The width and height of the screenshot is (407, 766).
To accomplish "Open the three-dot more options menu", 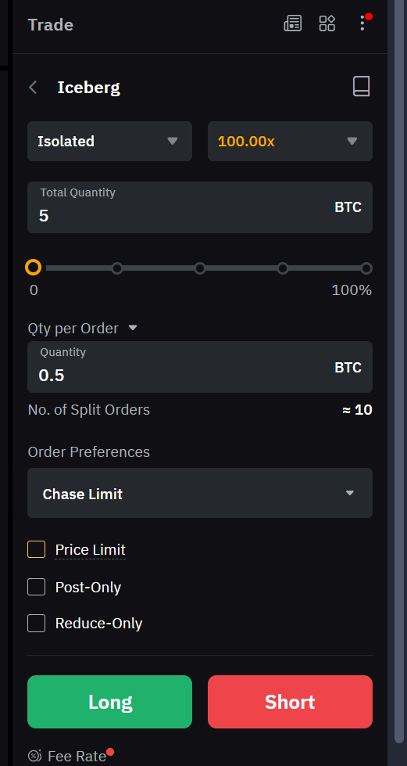I will [x=362, y=23].
